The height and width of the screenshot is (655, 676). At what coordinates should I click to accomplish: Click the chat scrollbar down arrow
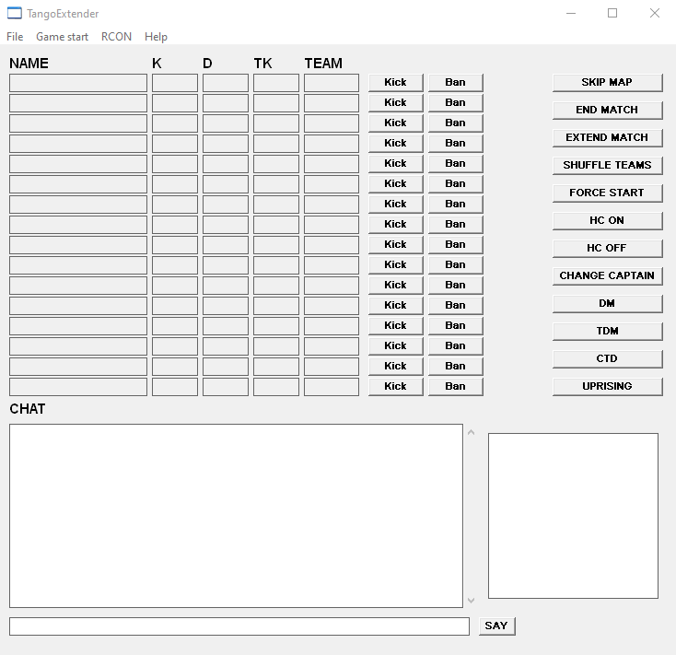click(472, 601)
